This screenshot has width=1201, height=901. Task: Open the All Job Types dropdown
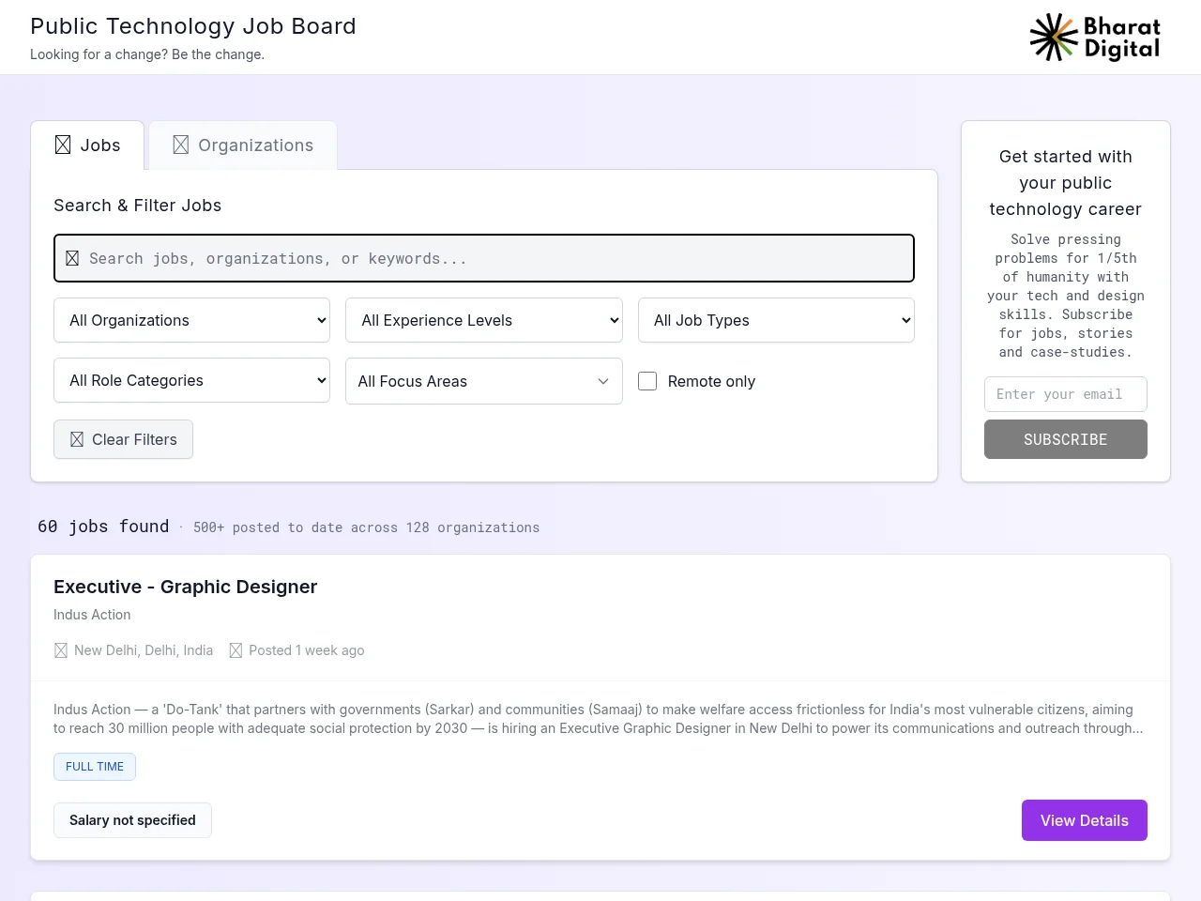(776, 320)
